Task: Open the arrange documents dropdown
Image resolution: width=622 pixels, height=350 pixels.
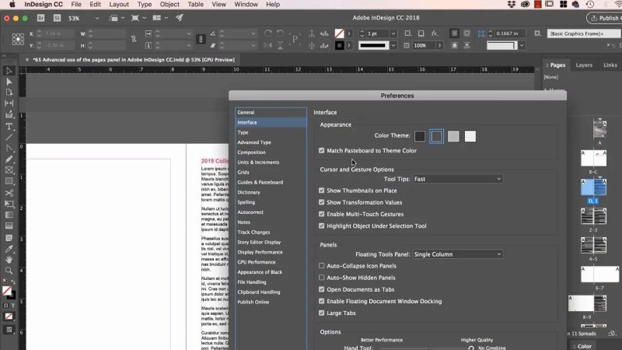Action: pos(166,18)
